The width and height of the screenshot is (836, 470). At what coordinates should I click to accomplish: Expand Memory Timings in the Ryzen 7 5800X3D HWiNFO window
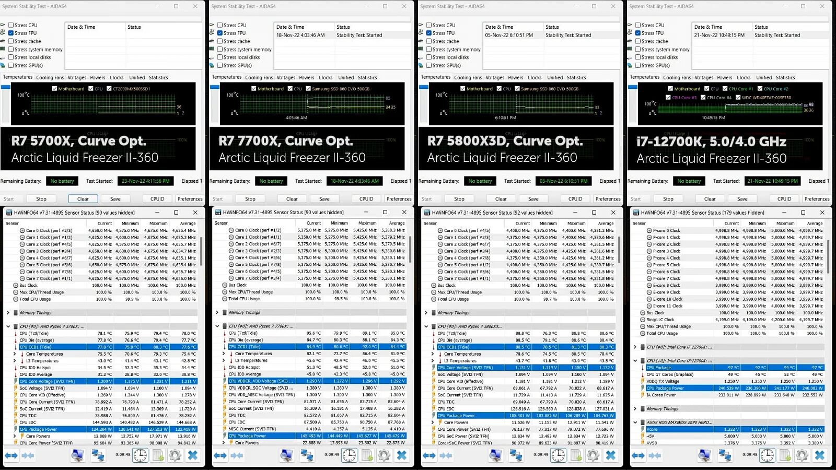[x=426, y=313]
